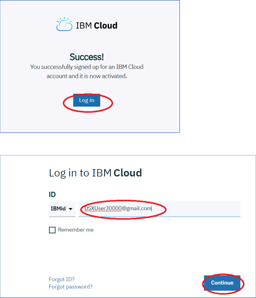Click the Continue button
The height and width of the screenshot is (298, 256).
coord(222,283)
